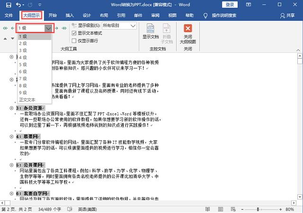The image size is (303, 213).
Task: Redo the previous action
Action: point(30,5)
